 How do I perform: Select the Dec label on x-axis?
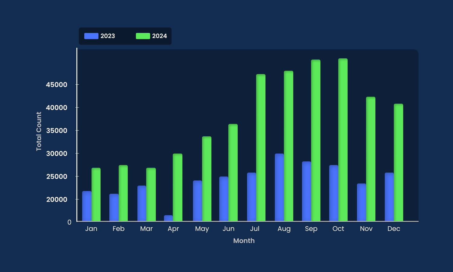[x=394, y=229]
